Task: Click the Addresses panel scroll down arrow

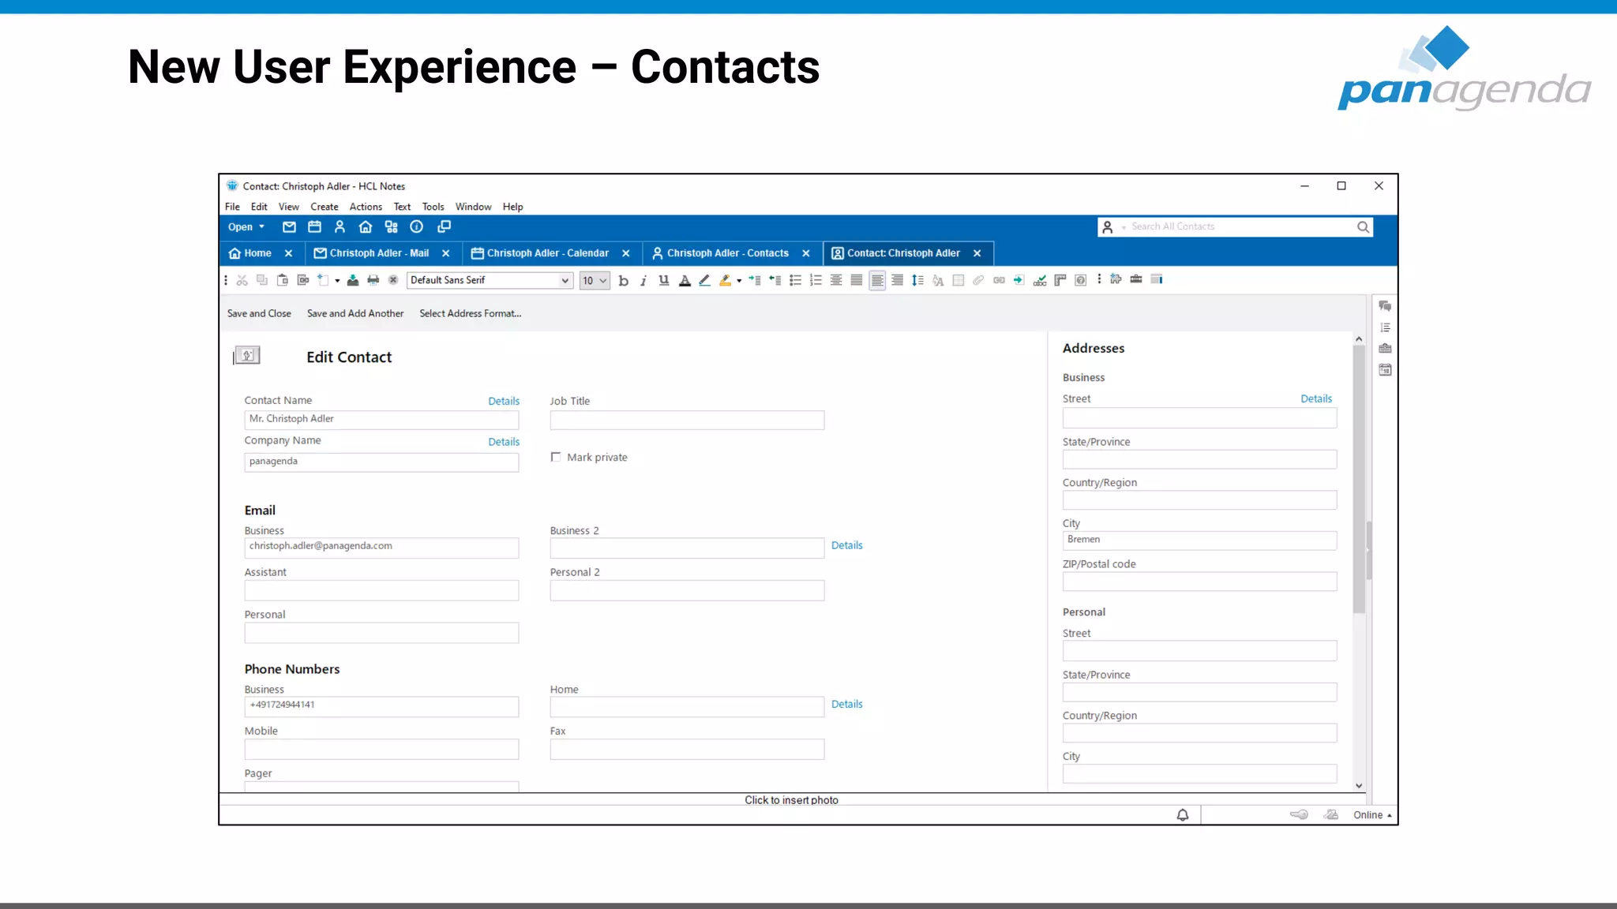Action: pyautogui.click(x=1359, y=785)
